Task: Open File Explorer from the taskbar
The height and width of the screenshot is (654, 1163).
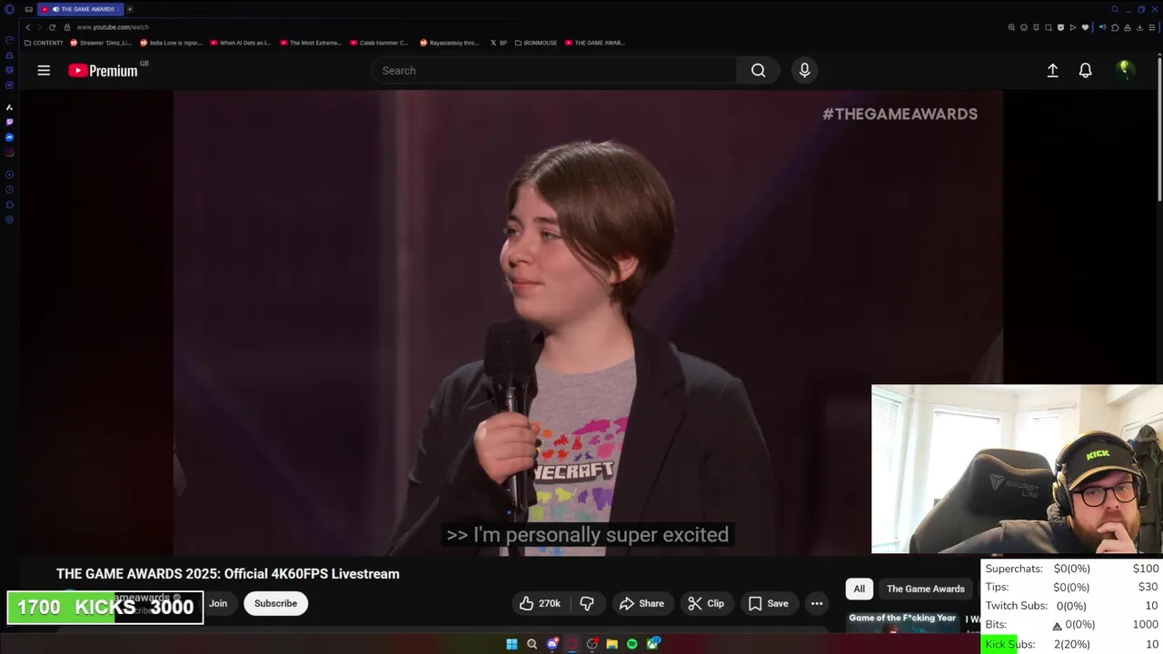Action: (x=612, y=644)
